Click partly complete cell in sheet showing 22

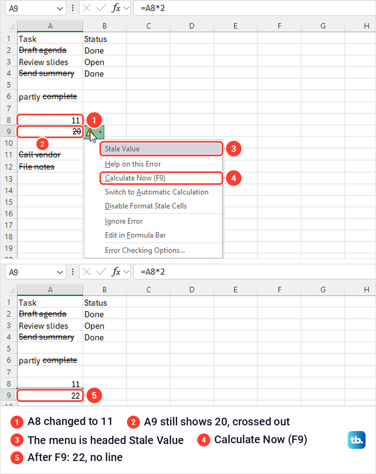coord(50,361)
